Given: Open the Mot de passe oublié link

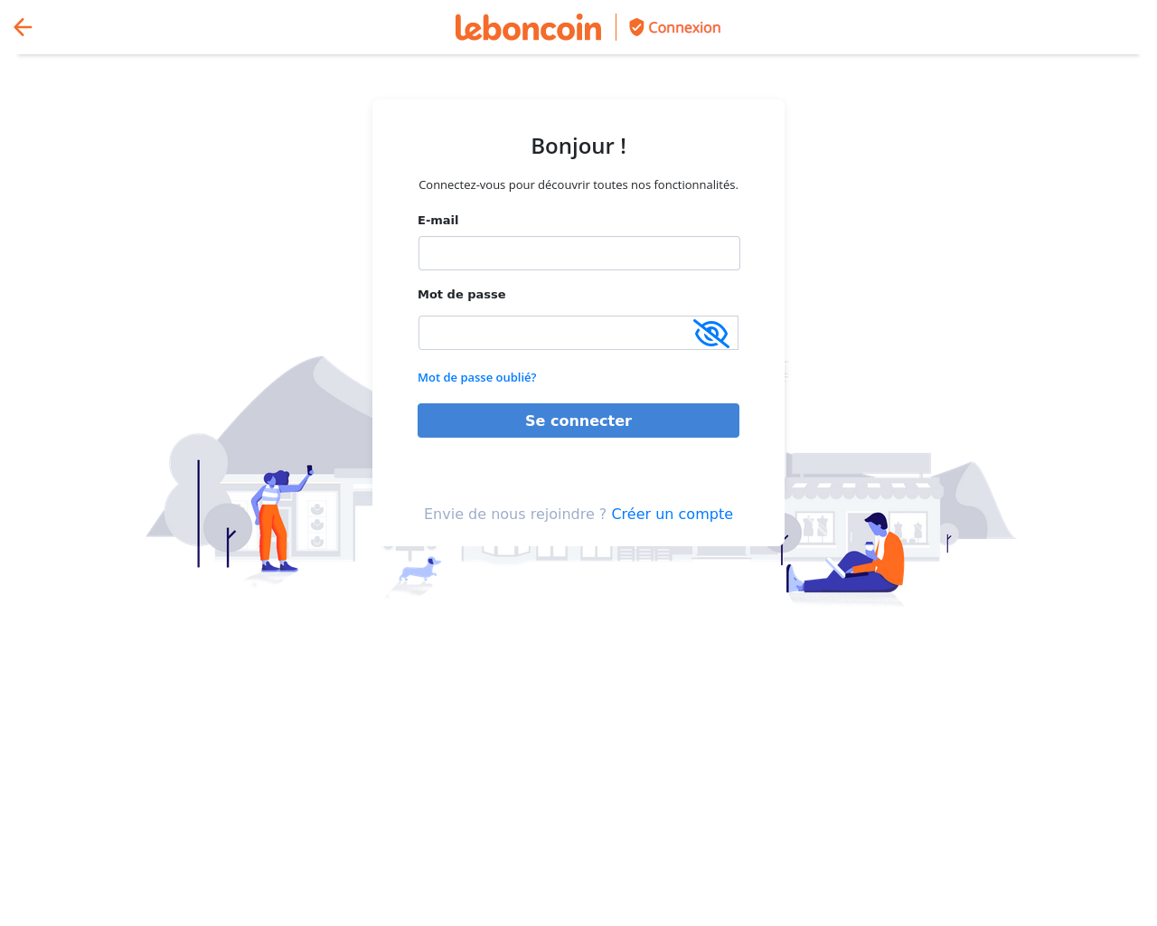Looking at the screenshot, I should [477, 377].
